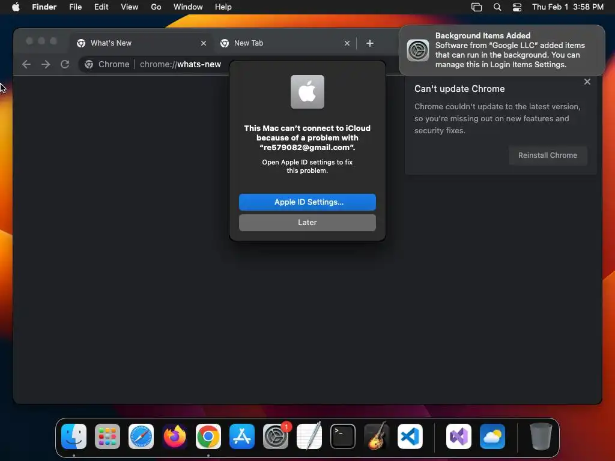Image resolution: width=615 pixels, height=461 pixels.
Task: Open System Settings in the Dock
Action: coord(276,436)
